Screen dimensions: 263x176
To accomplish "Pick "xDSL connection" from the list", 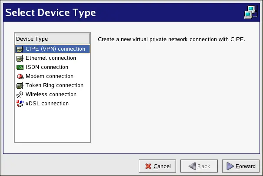I will [x=47, y=104].
